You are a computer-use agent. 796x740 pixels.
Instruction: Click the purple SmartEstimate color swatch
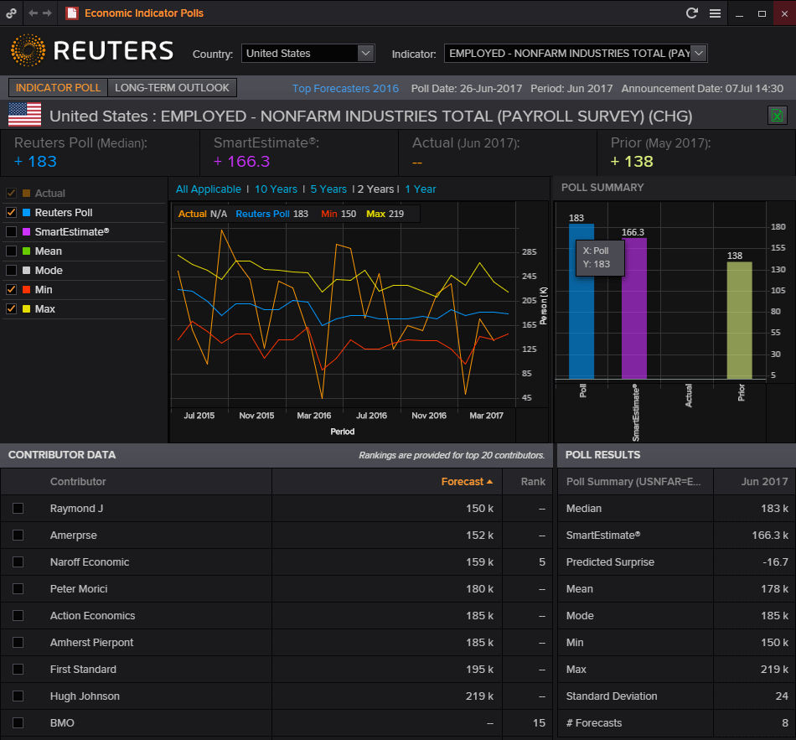[27, 231]
